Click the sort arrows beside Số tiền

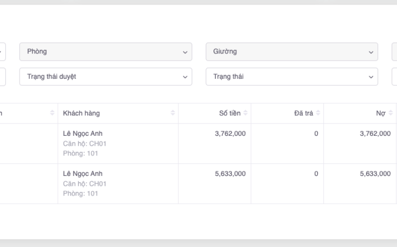245,113
